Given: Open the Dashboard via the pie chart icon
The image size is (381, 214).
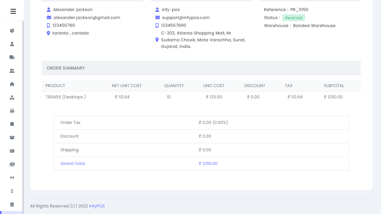Looking at the screenshot, I should [x=12, y=31].
